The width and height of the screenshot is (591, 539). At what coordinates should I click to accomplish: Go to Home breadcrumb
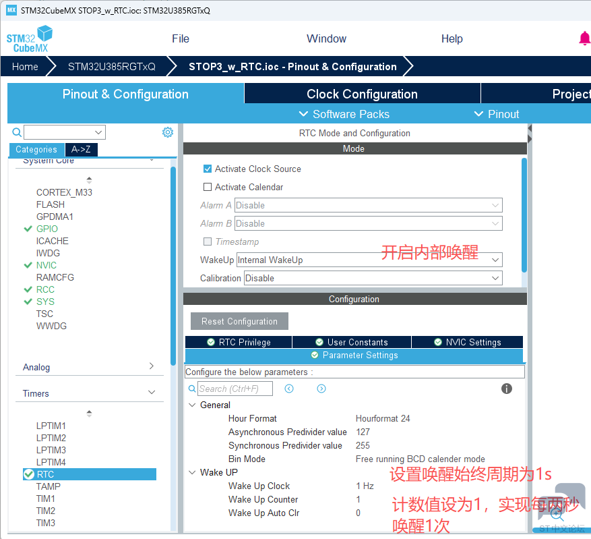click(25, 66)
